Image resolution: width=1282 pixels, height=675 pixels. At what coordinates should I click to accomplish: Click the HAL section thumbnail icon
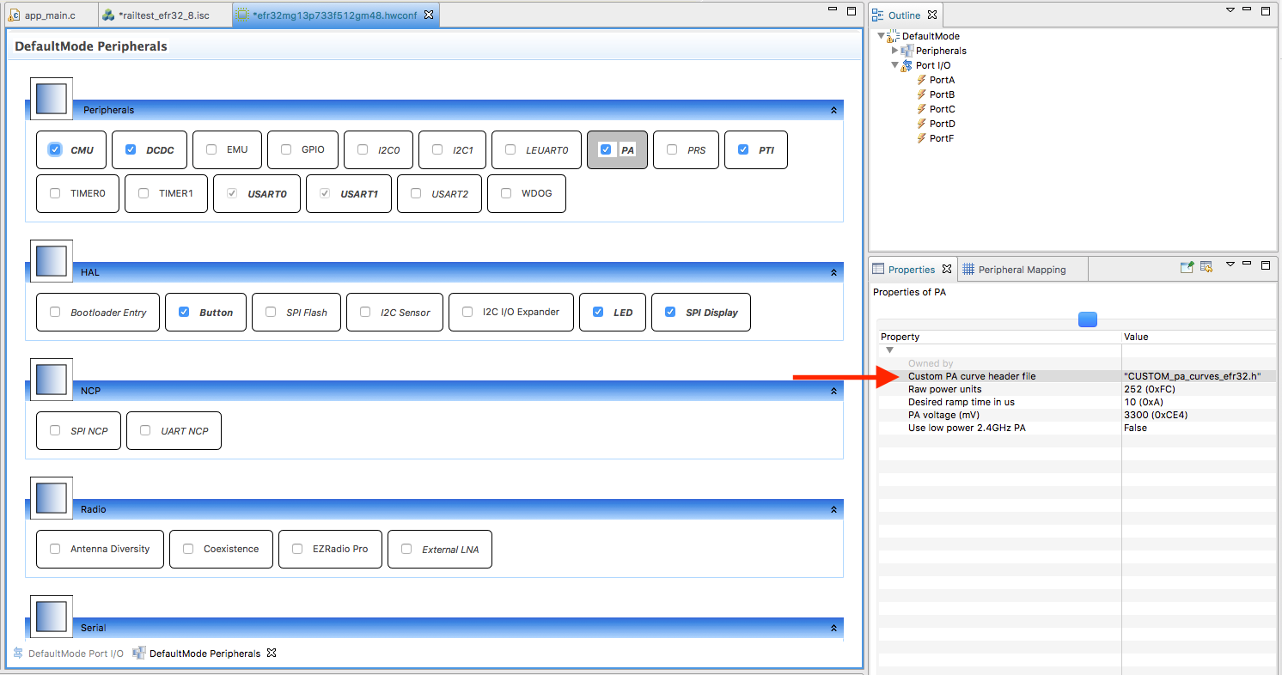tap(52, 261)
